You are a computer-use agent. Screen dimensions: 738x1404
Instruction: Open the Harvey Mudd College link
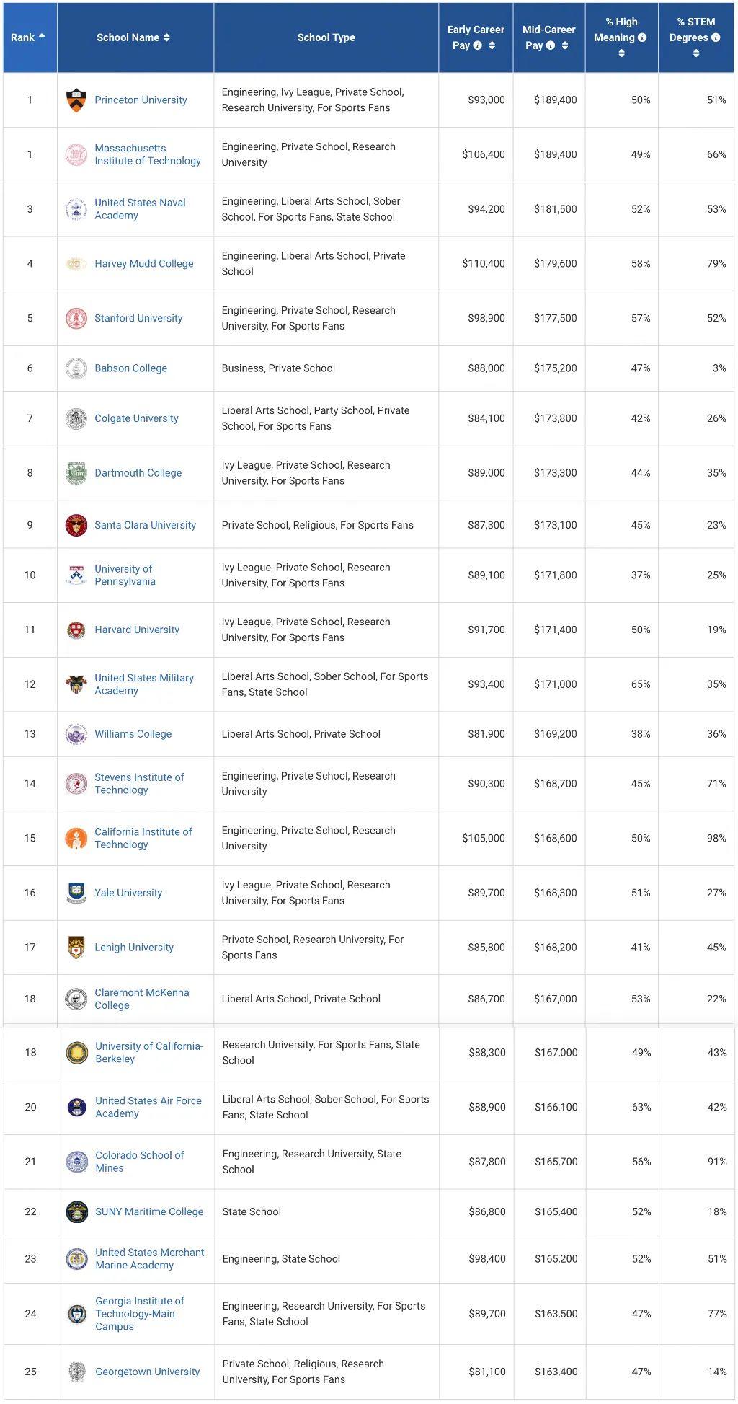coord(143,263)
